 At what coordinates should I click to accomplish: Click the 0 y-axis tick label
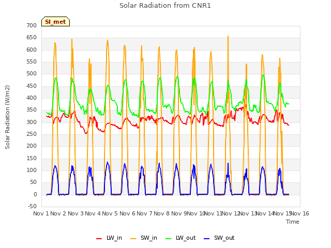point(35,195)
